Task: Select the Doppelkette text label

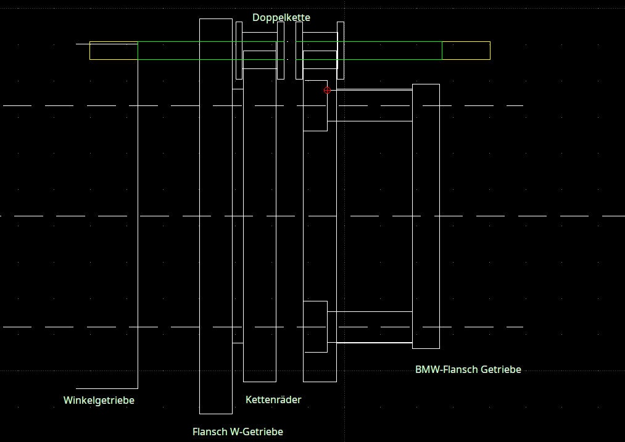Action: click(x=281, y=17)
